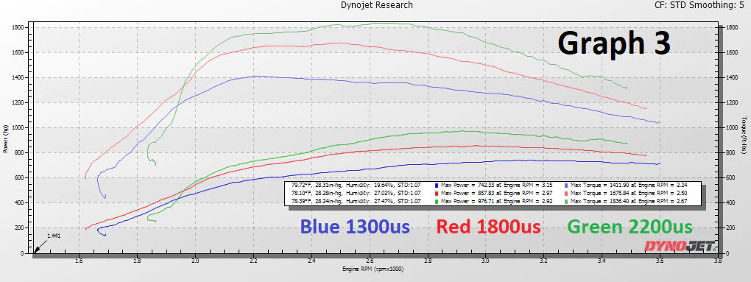The width and height of the screenshot is (751, 282).
Task: Click the Green 2200us annotation
Action: click(x=630, y=227)
